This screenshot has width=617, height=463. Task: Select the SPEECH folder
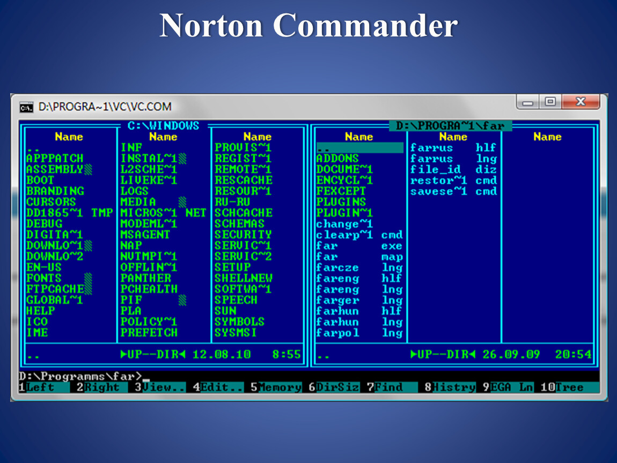pos(236,300)
